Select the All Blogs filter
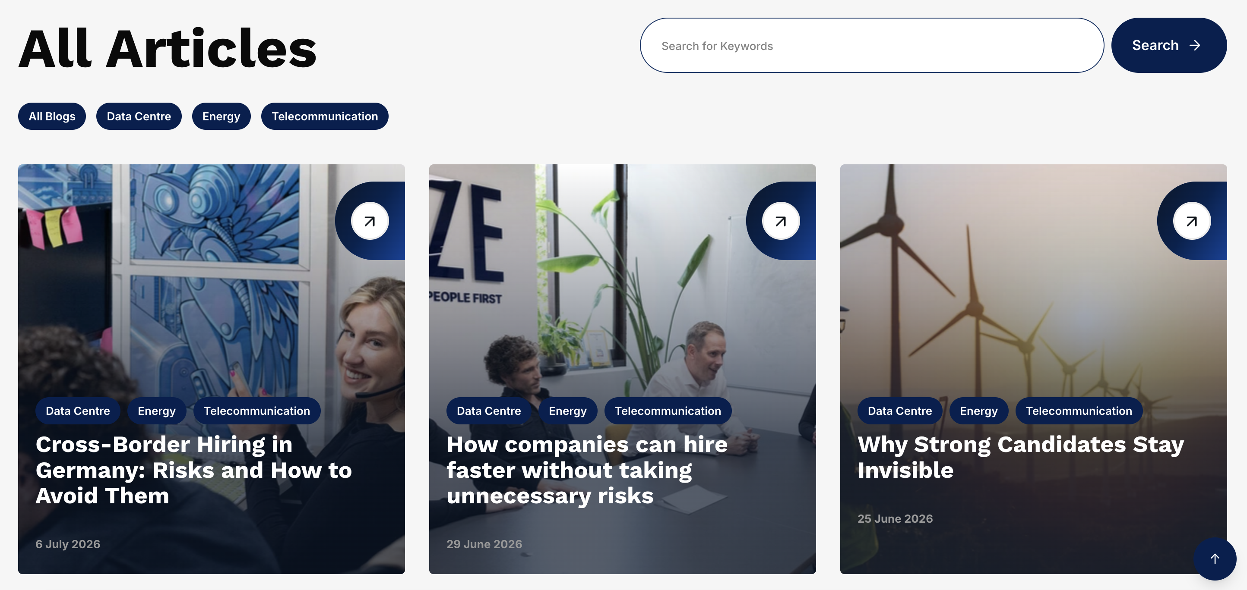This screenshot has height=590, width=1247. coord(52,116)
